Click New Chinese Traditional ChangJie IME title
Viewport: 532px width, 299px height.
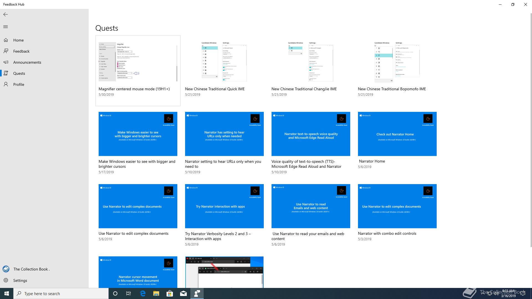[x=304, y=89]
